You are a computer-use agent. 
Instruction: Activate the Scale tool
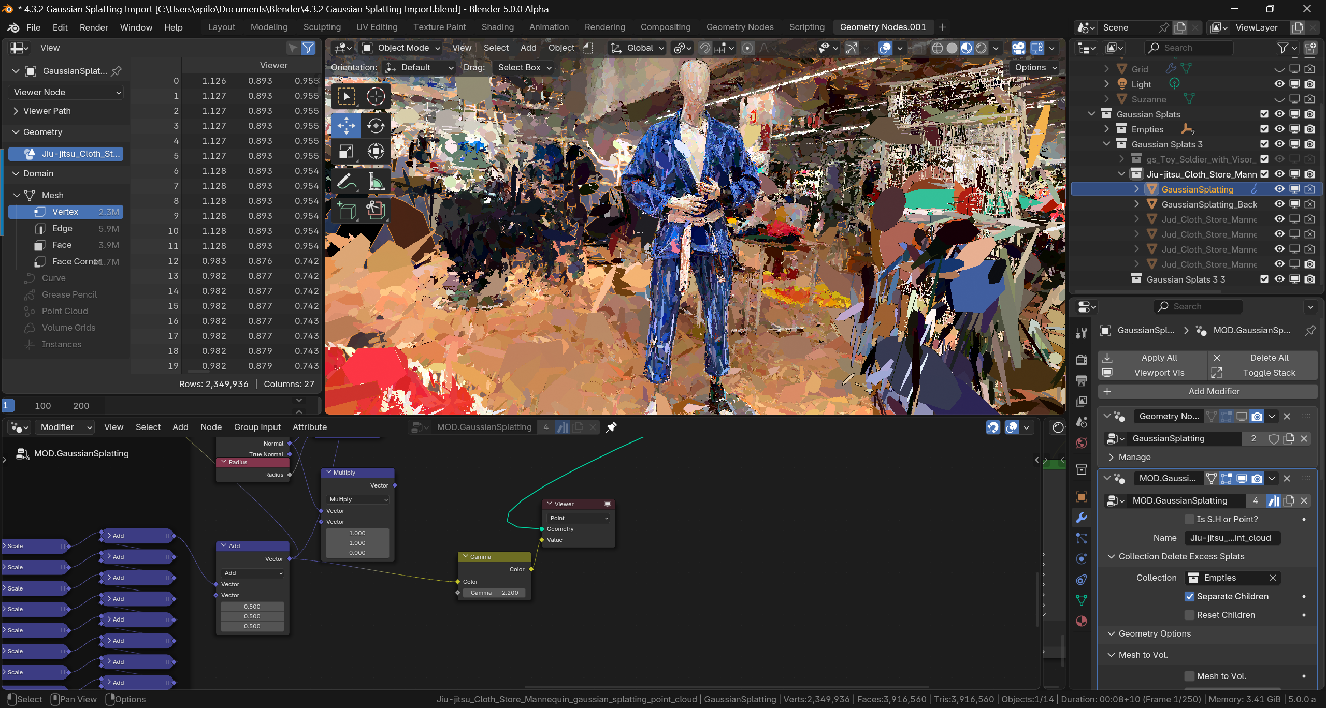point(346,151)
